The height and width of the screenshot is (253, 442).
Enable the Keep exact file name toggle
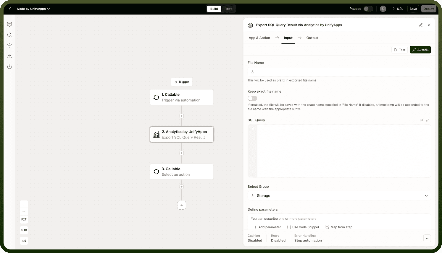point(252,98)
